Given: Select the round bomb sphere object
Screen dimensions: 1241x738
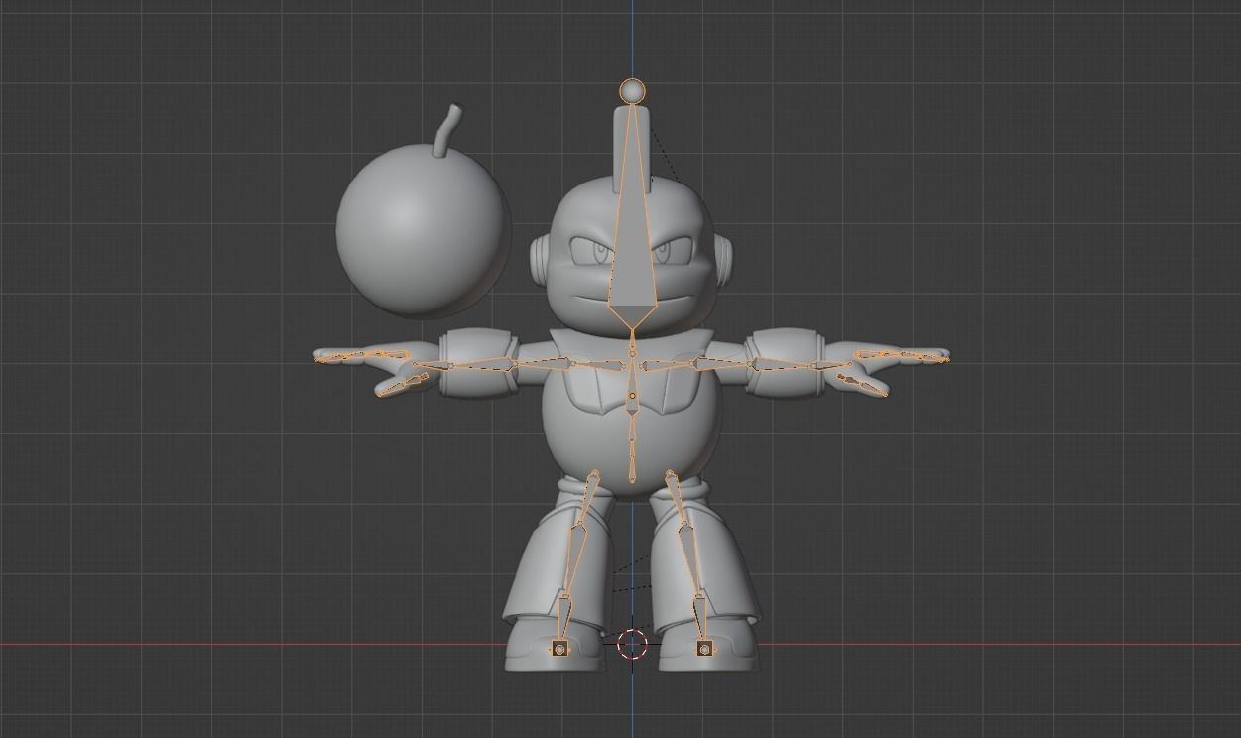Looking at the screenshot, I should (x=423, y=230).
